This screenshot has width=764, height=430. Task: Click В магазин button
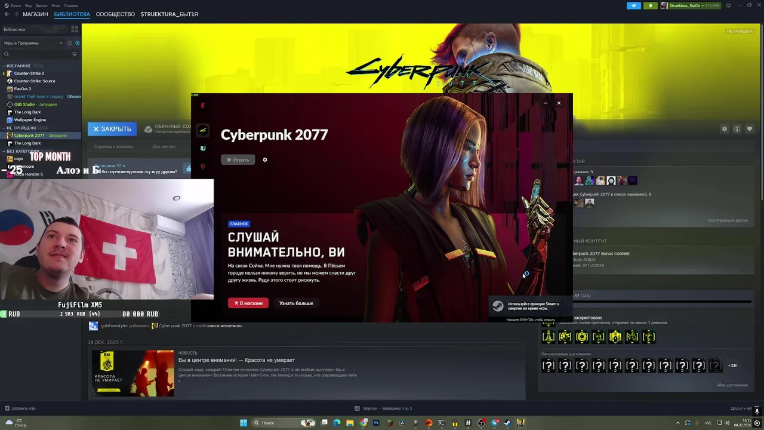tap(248, 303)
